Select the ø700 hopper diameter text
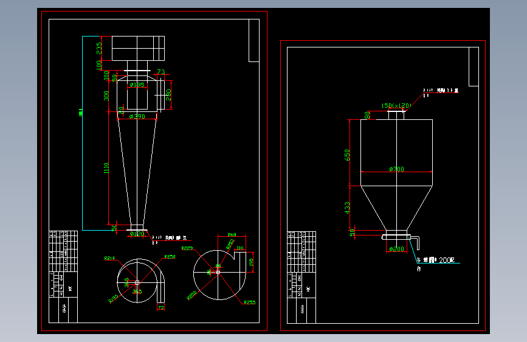The height and width of the screenshot is (342, 527). click(396, 169)
